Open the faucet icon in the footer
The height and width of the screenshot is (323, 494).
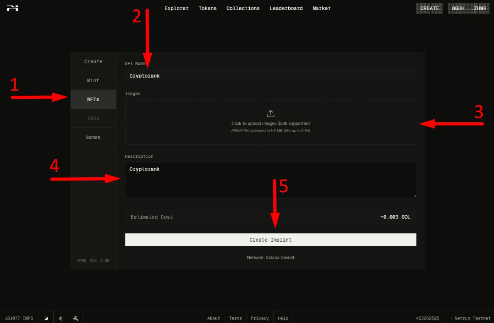tap(76, 318)
